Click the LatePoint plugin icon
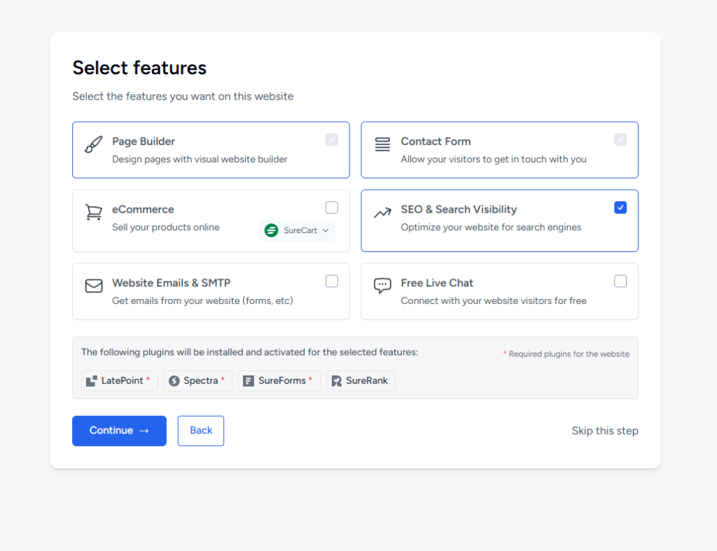 tap(92, 381)
